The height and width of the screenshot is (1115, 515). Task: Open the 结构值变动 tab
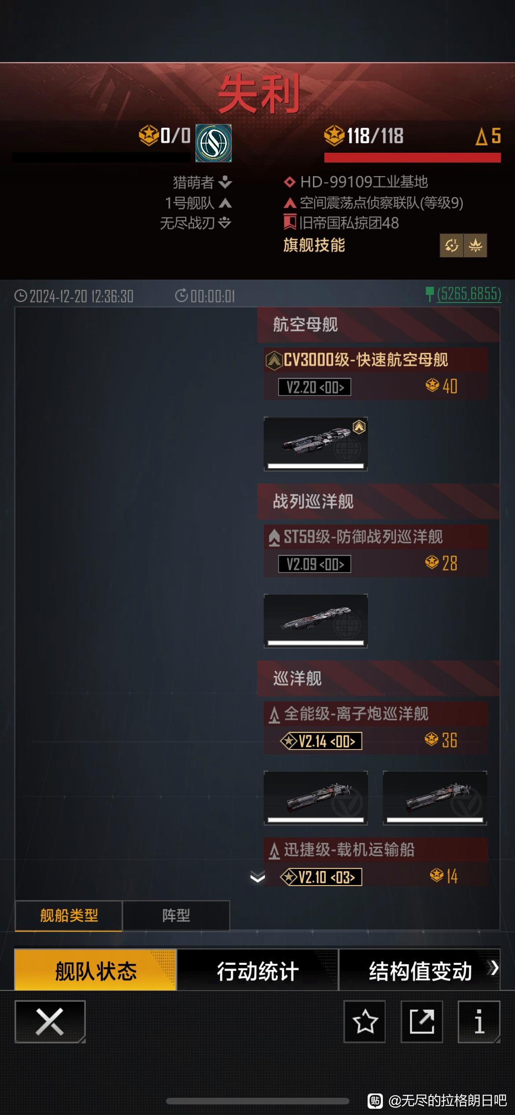pyautogui.click(x=420, y=971)
